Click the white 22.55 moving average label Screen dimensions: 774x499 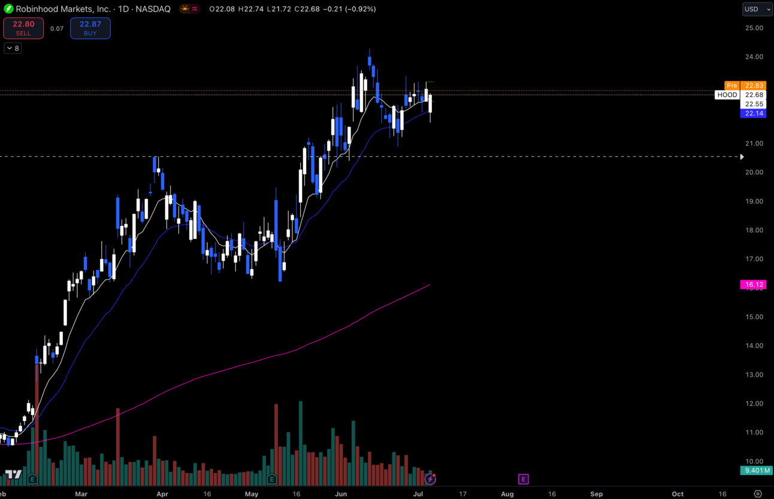pos(754,104)
